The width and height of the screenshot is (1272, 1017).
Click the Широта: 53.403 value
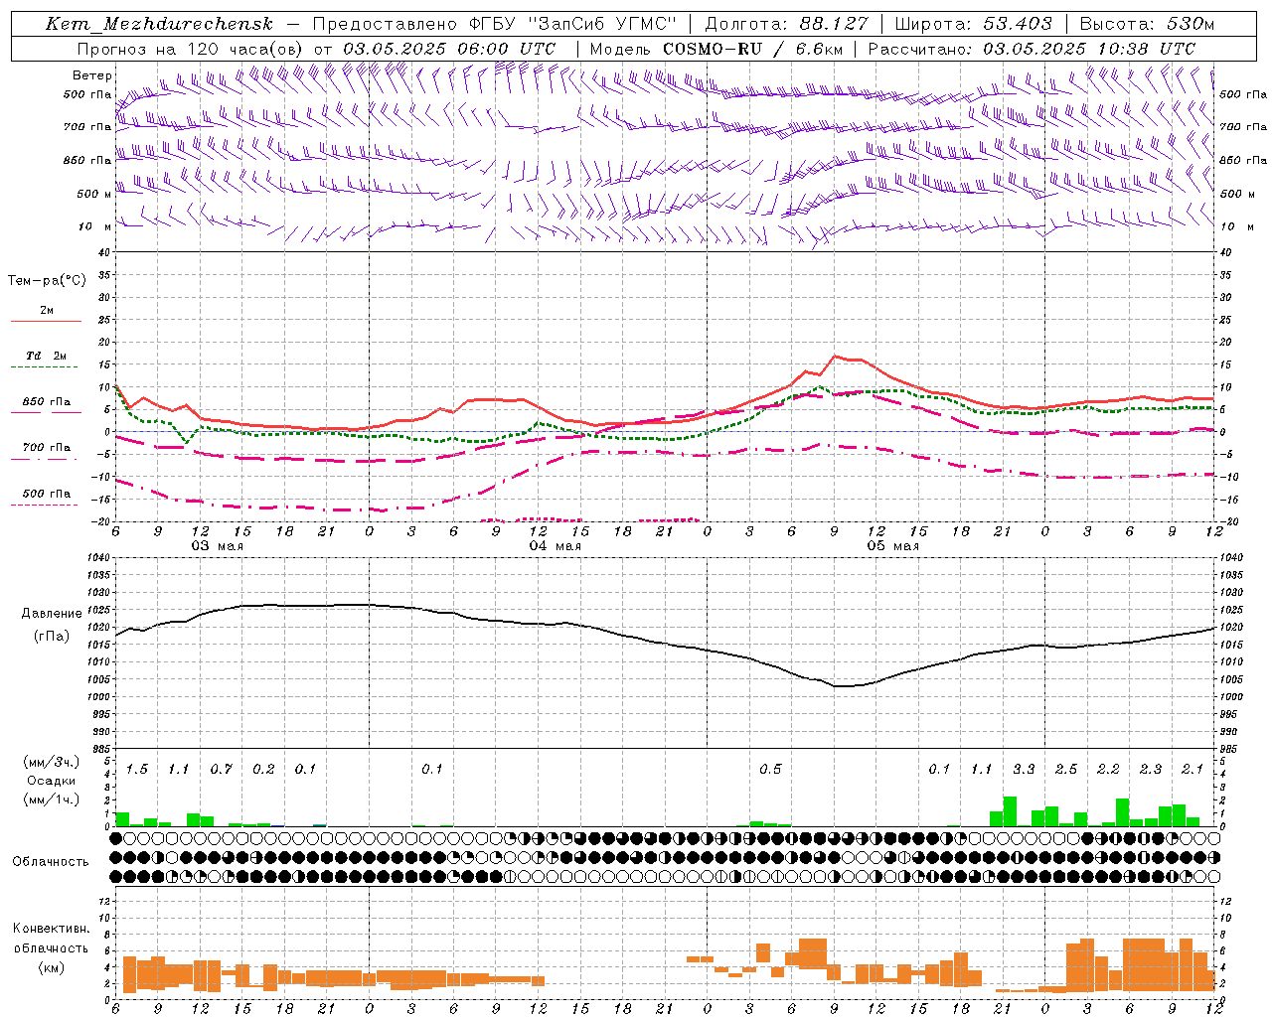[x=973, y=24]
